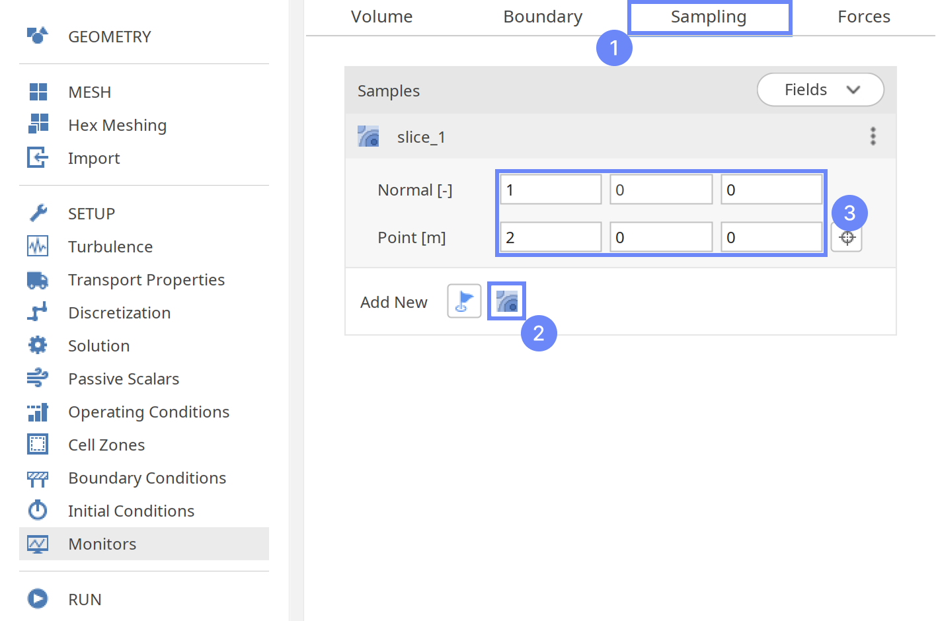
Task: Go to the Cell Zones section
Action: tap(106, 445)
